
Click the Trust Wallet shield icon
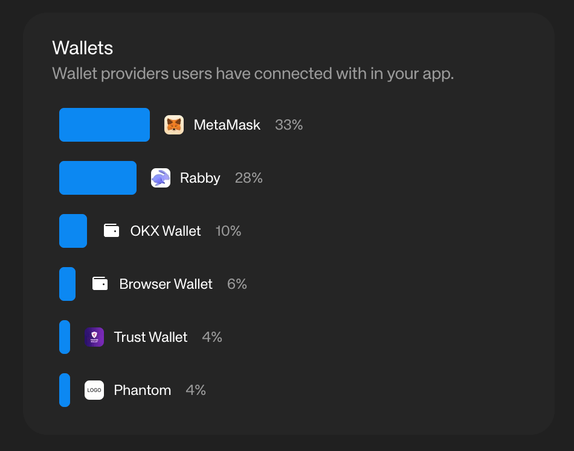94,337
